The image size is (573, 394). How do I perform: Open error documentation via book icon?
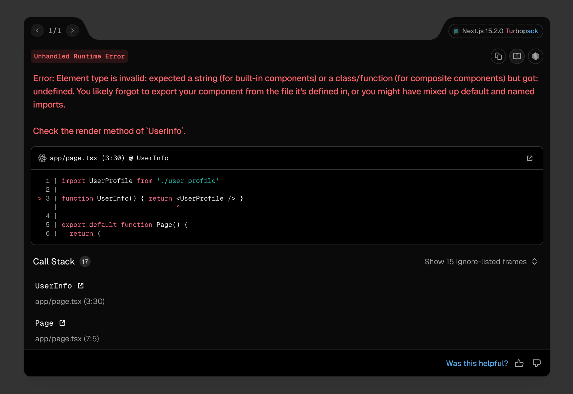517,56
